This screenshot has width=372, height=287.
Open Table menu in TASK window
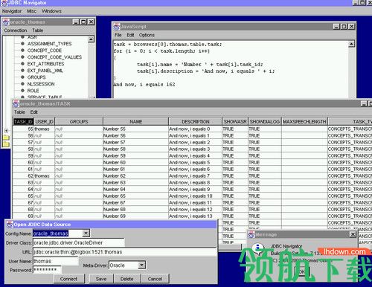(x=19, y=112)
